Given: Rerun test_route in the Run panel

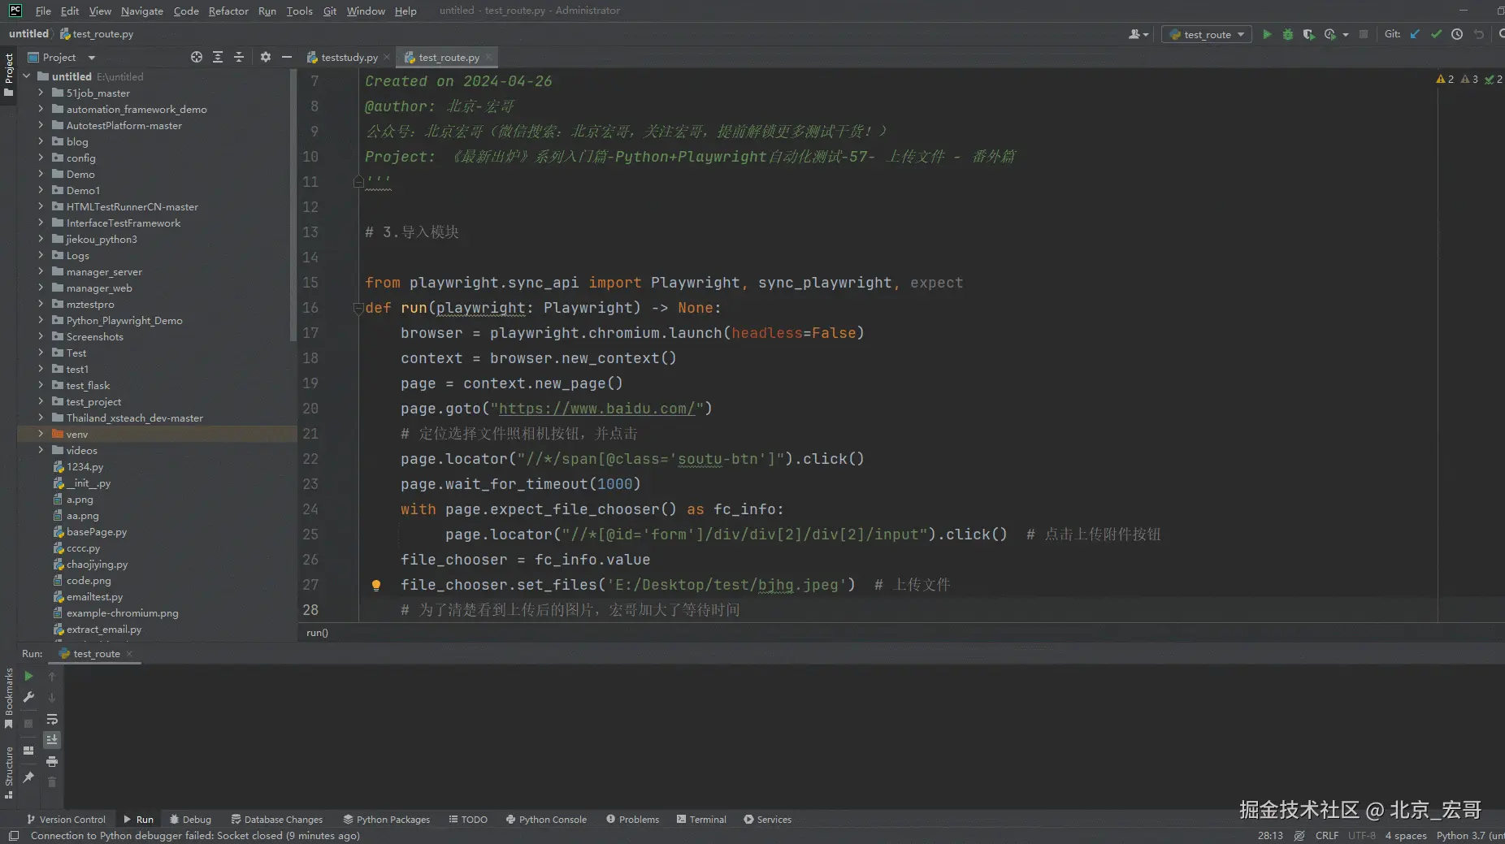Looking at the screenshot, I should (28, 676).
